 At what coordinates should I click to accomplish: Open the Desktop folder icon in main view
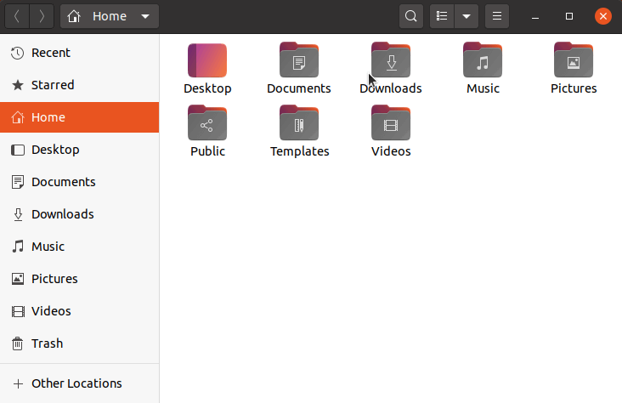click(x=207, y=60)
